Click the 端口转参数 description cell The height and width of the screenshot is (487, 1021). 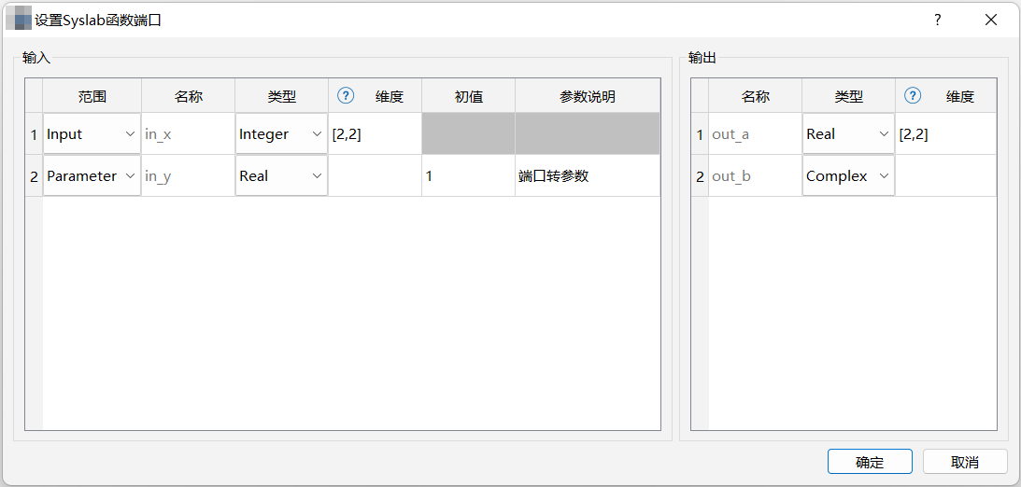(x=587, y=176)
